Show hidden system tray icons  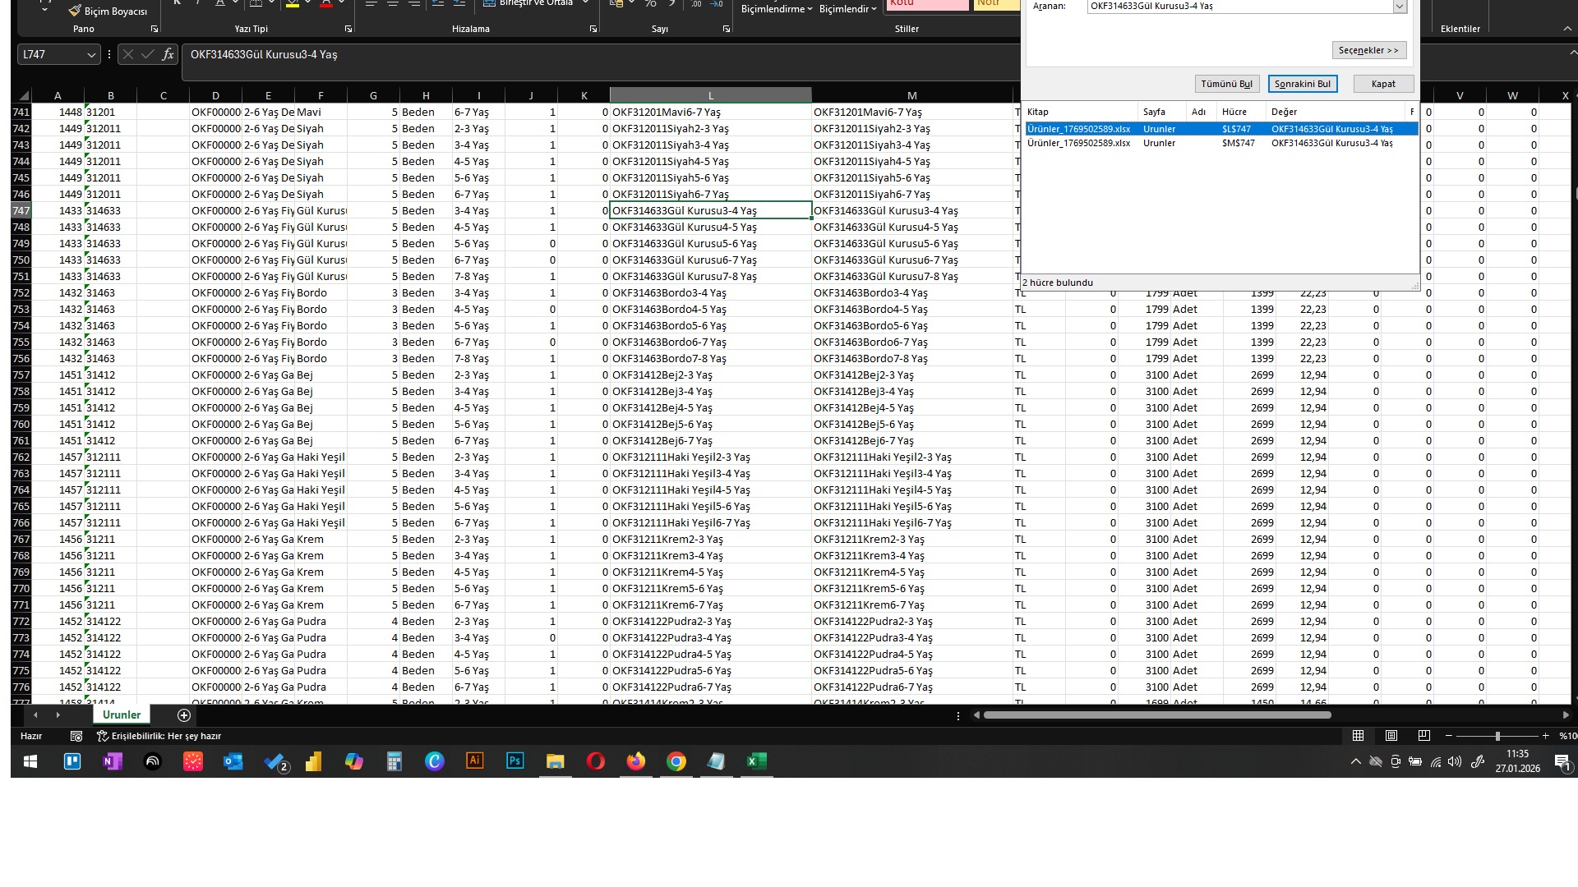click(1355, 761)
